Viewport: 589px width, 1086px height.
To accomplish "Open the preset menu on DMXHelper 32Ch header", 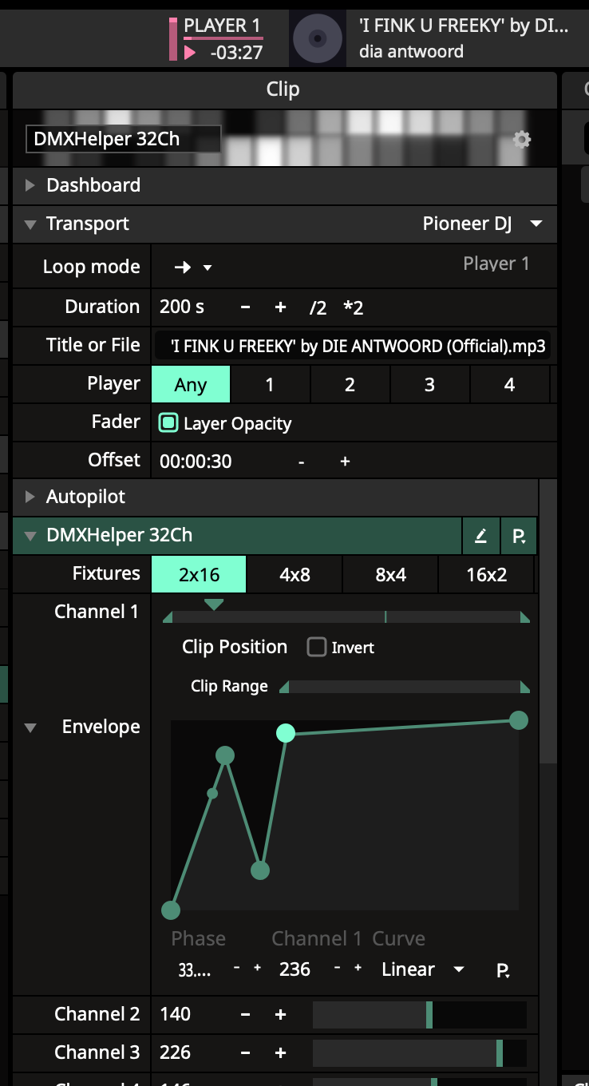I will click(x=519, y=536).
